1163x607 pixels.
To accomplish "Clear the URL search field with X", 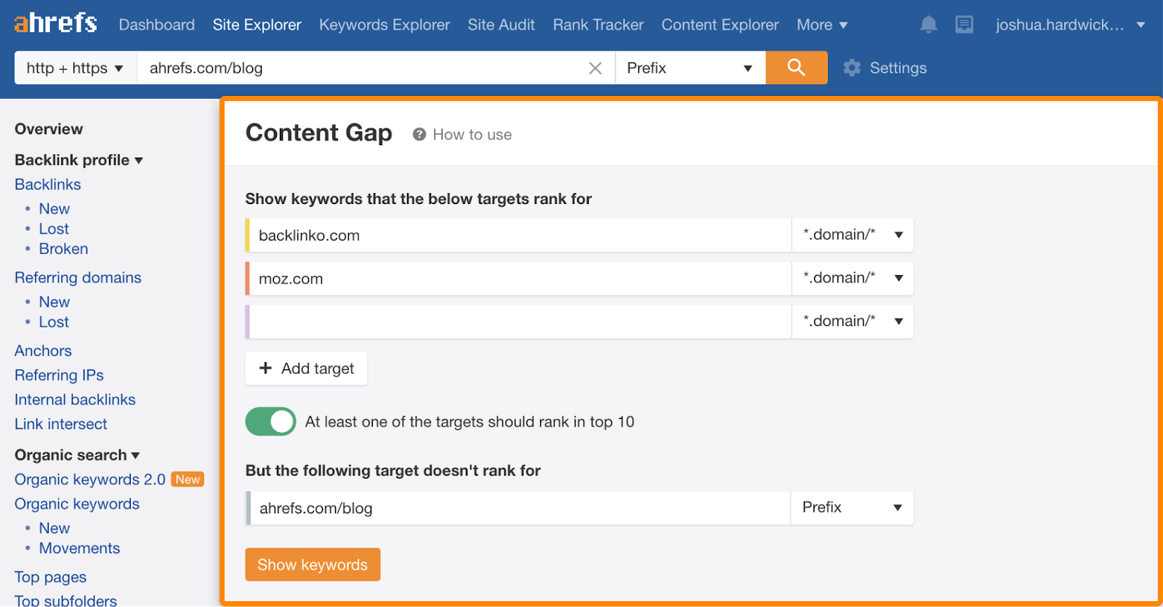I will pyautogui.click(x=595, y=68).
